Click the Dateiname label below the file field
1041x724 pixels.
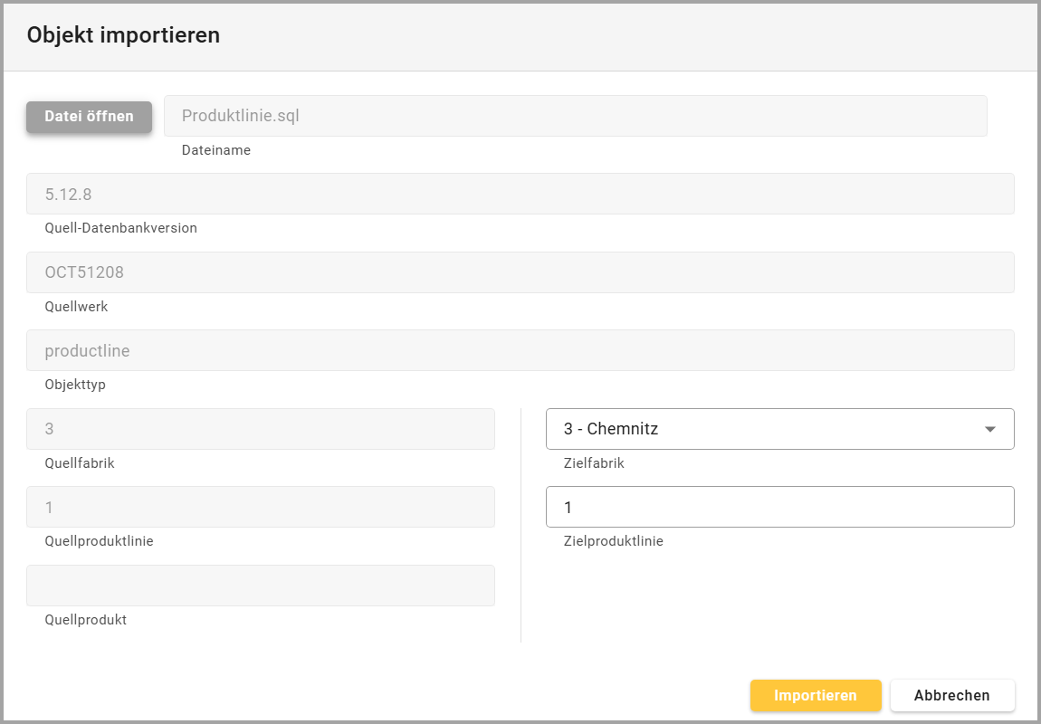click(x=216, y=150)
